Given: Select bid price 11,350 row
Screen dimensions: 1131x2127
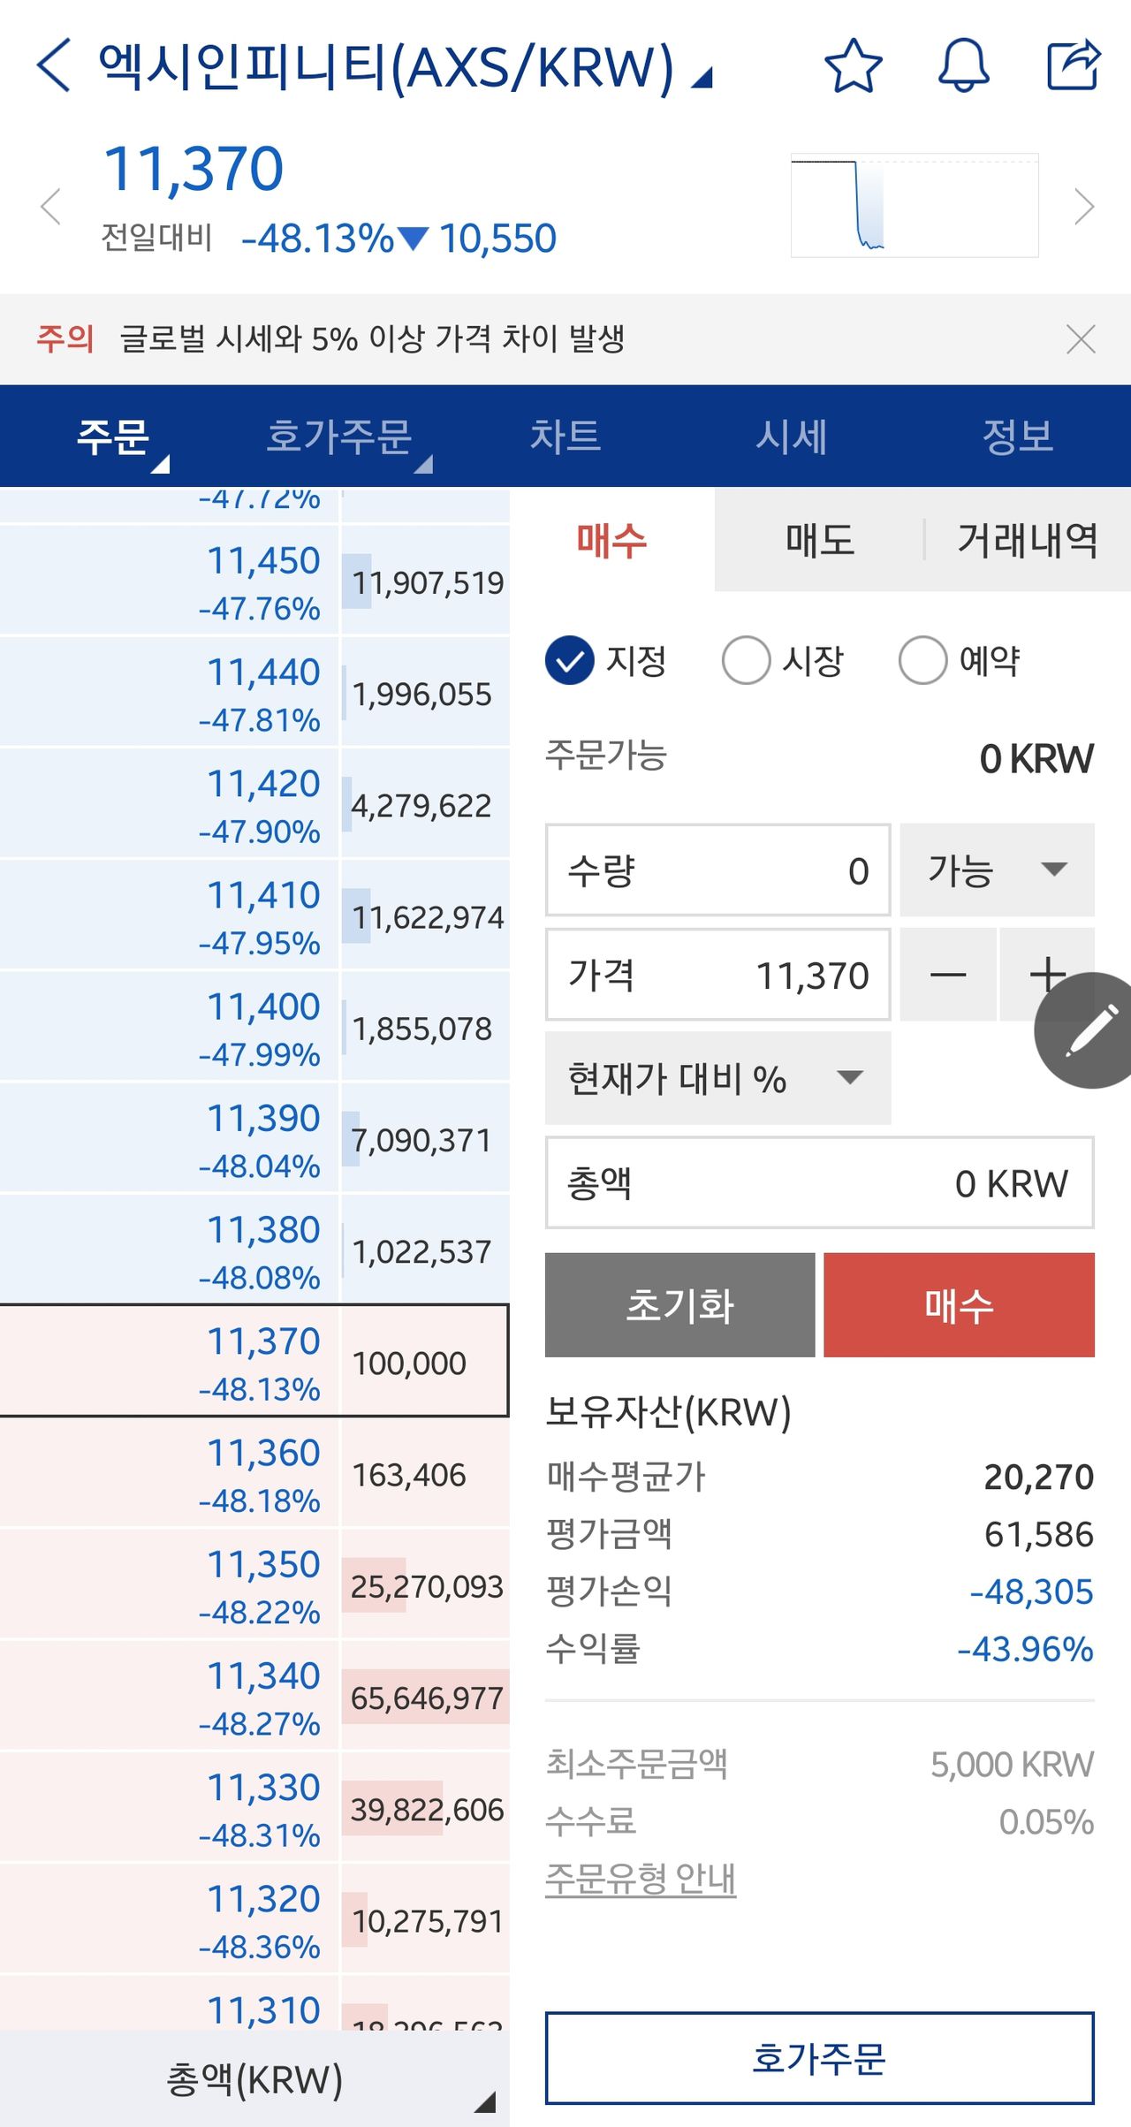Looking at the screenshot, I should (x=254, y=1585).
